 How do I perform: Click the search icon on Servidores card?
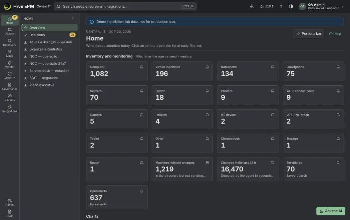(x=338, y=163)
